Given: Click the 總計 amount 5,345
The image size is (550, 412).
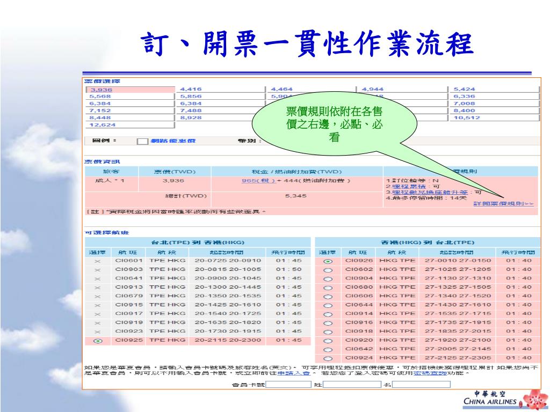Looking at the screenshot, I should 296,196.
